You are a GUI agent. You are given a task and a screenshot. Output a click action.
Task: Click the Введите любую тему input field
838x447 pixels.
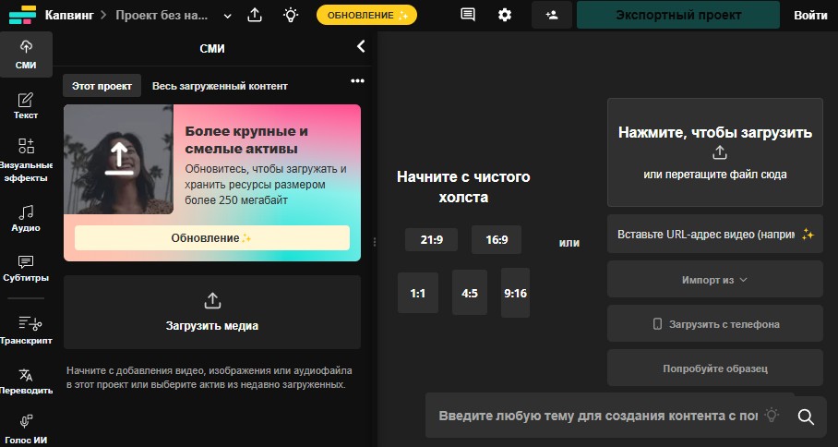click(597, 416)
